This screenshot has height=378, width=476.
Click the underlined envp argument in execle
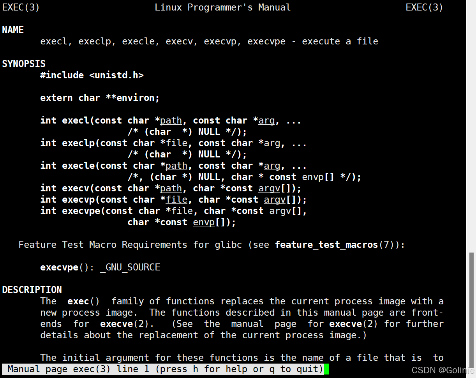click(x=312, y=177)
